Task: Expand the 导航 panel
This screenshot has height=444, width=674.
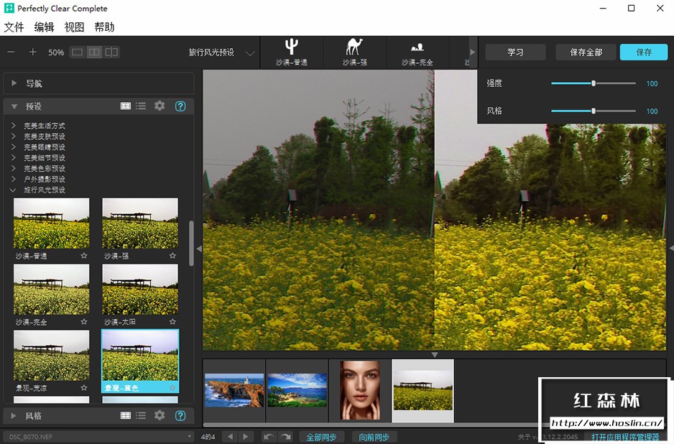Action: (14, 83)
